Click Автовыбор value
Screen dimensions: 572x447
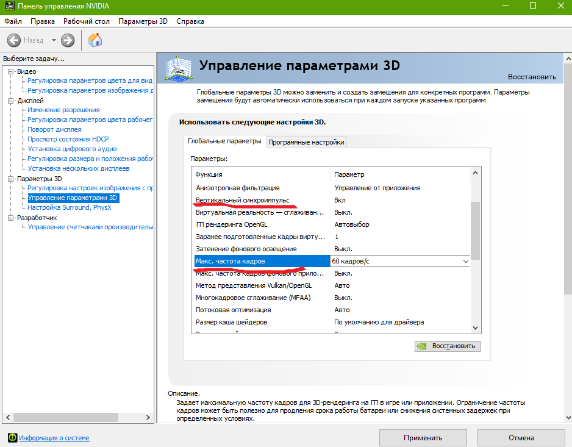point(352,224)
